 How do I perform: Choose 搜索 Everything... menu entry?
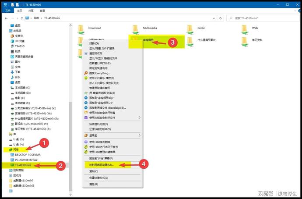[x=112, y=73]
